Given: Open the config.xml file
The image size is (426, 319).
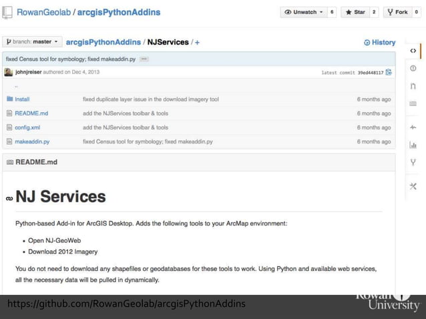Looking at the screenshot, I should (27, 127).
